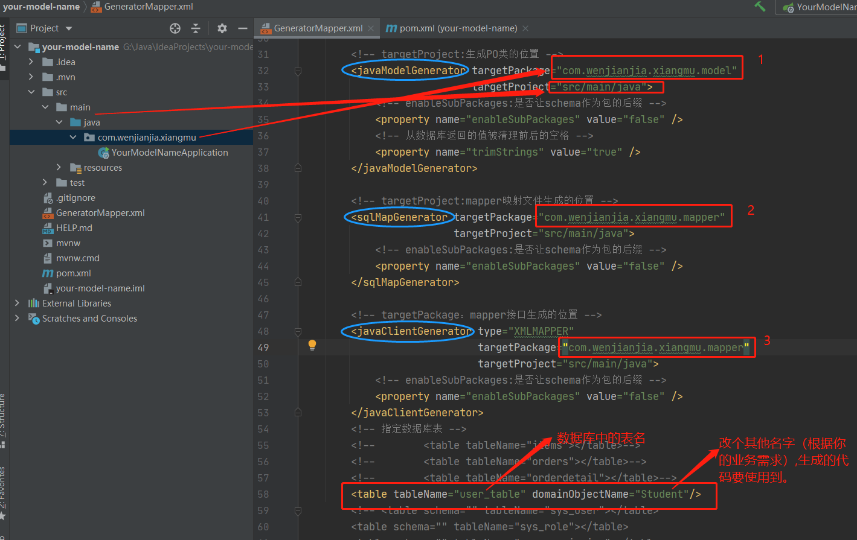Fold javaClientGenerator block at line 48
Viewport: 857px width, 540px height.
[x=298, y=332]
